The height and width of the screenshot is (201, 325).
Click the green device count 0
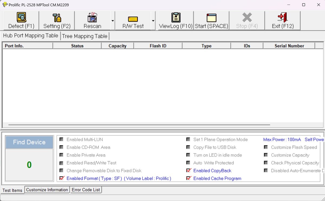coord(29,165)
